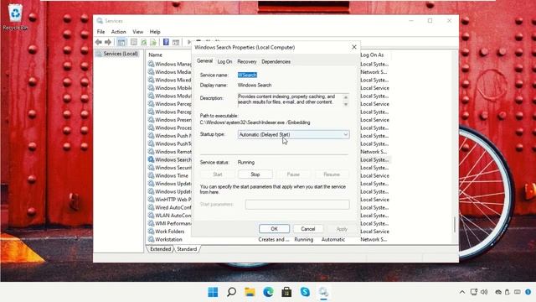Image resolution: width=536 pixels, height=302 pixels.
Task: Switch to the Dependencies tab
Action: coord(276,61)
